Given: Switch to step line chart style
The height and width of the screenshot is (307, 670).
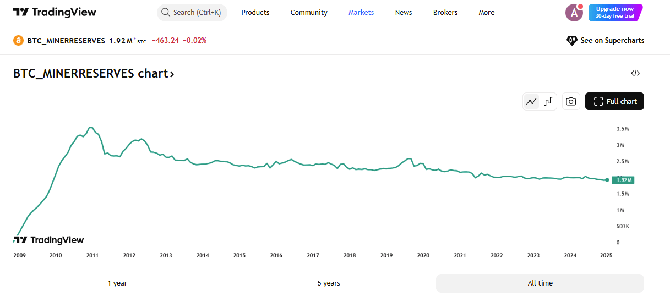Looking at the screenshot, I should click(548, 101).
